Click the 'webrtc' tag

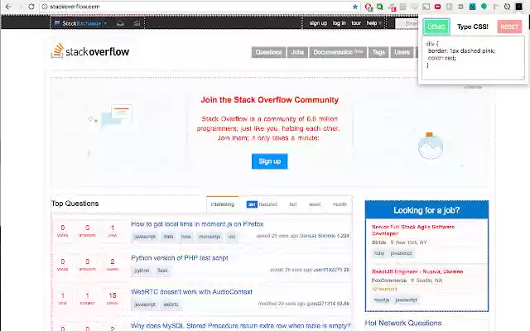171,305
